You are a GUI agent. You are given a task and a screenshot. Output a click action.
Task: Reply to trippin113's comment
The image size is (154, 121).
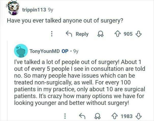(77, 34)
